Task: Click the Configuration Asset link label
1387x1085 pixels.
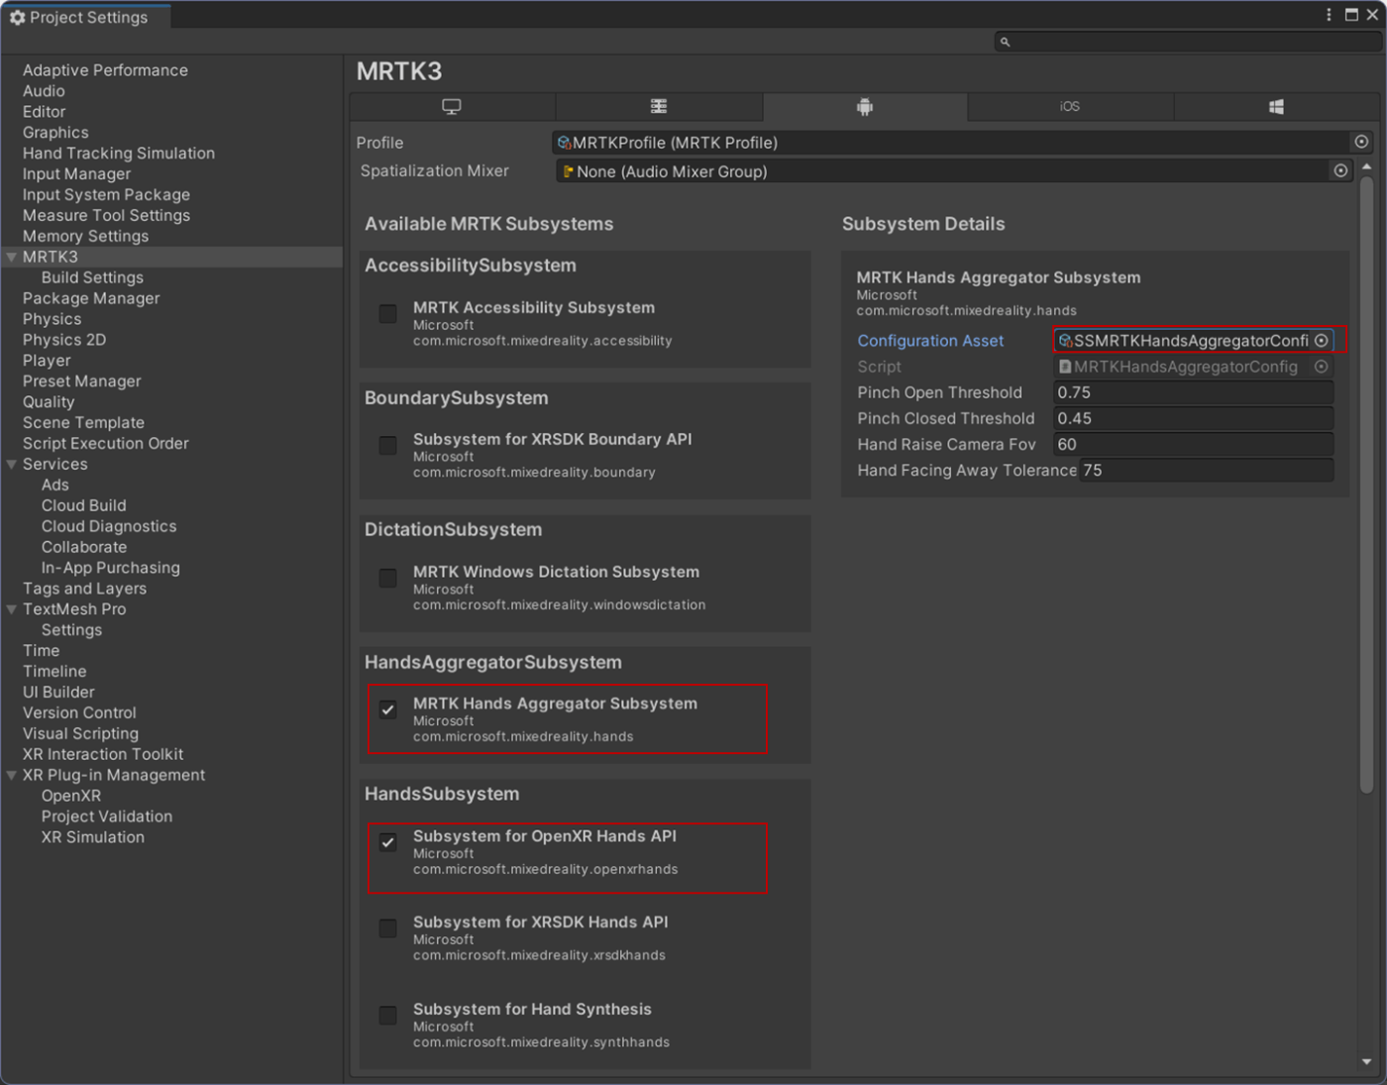Action: click(x=930, y=341)
